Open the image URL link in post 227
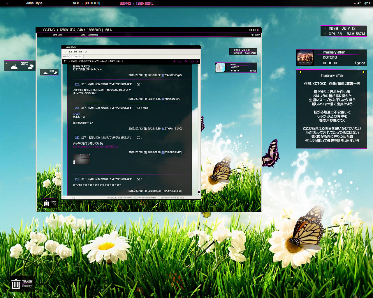 point(95,146)
